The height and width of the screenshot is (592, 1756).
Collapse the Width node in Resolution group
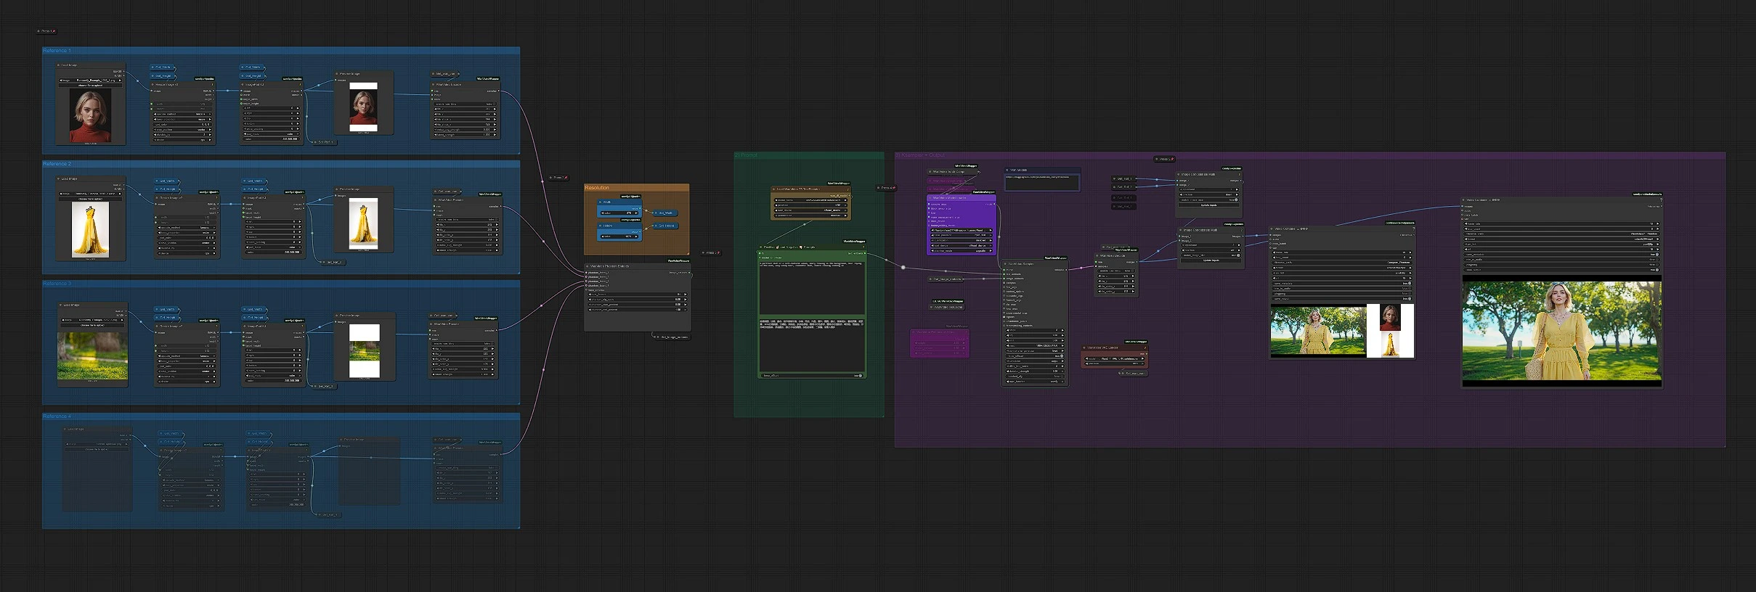tap(601, 202)
